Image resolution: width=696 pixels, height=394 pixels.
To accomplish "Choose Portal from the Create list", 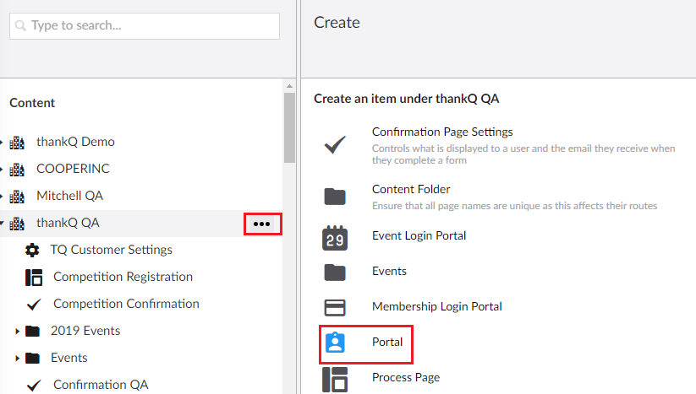I will click(387, 343).
